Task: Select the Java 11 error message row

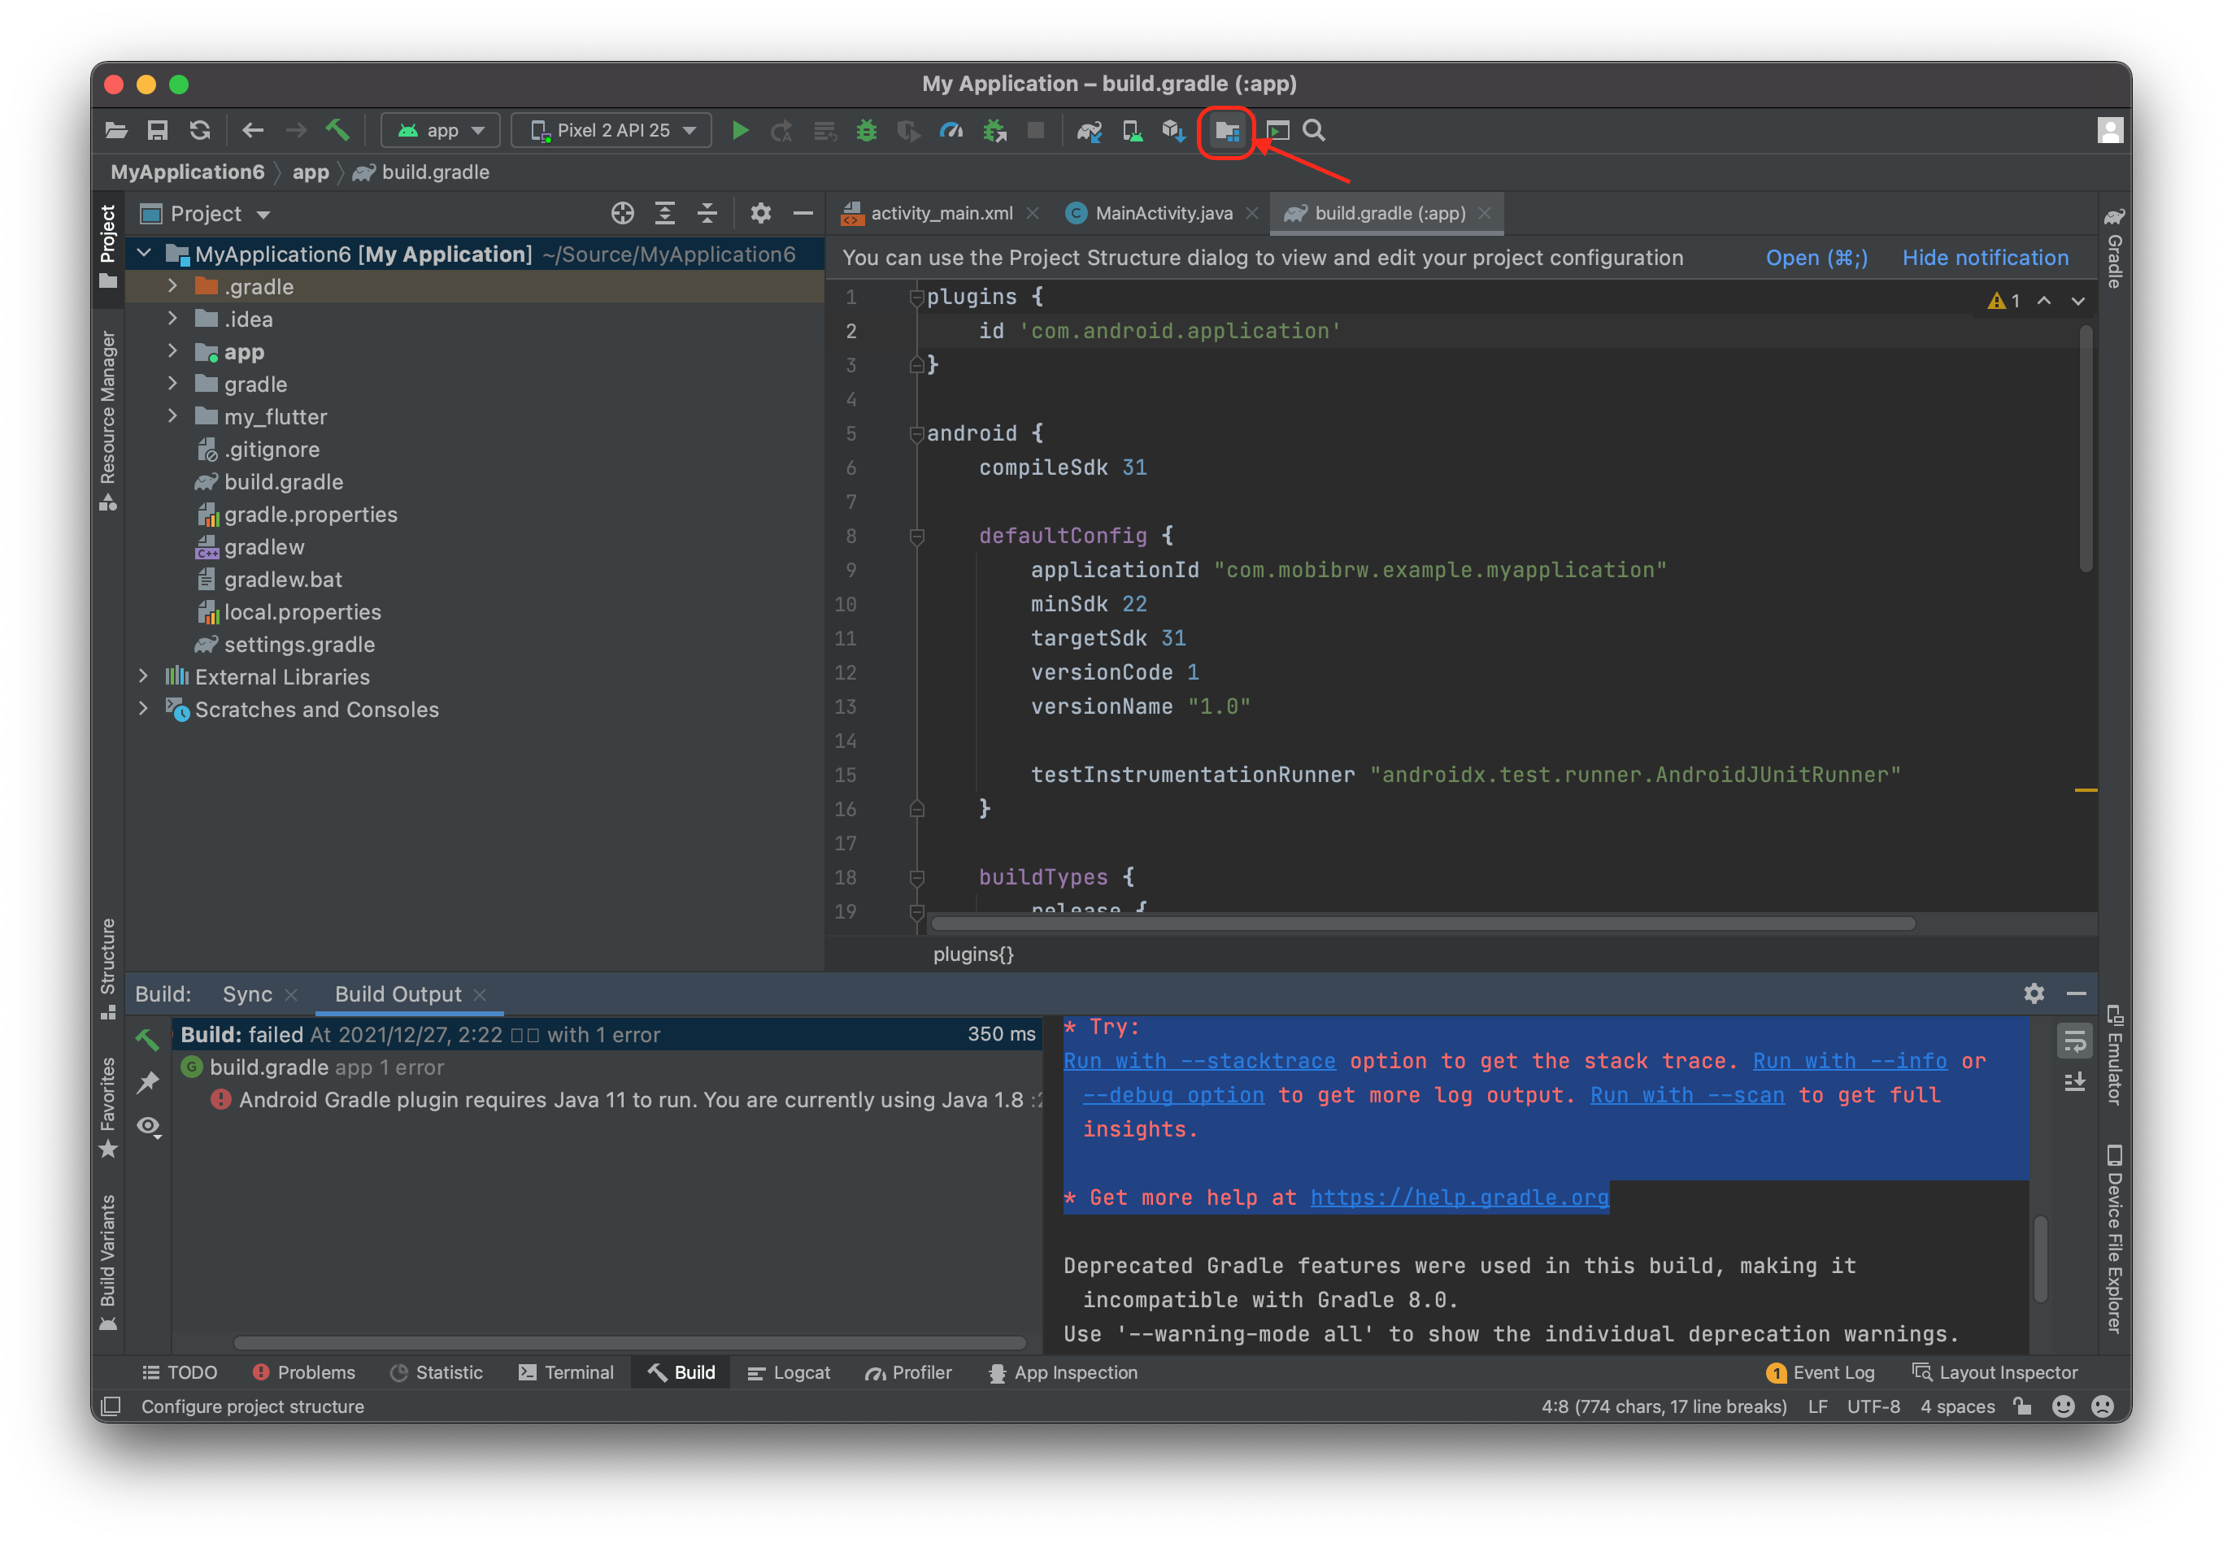Action: tap(608, 1100)
